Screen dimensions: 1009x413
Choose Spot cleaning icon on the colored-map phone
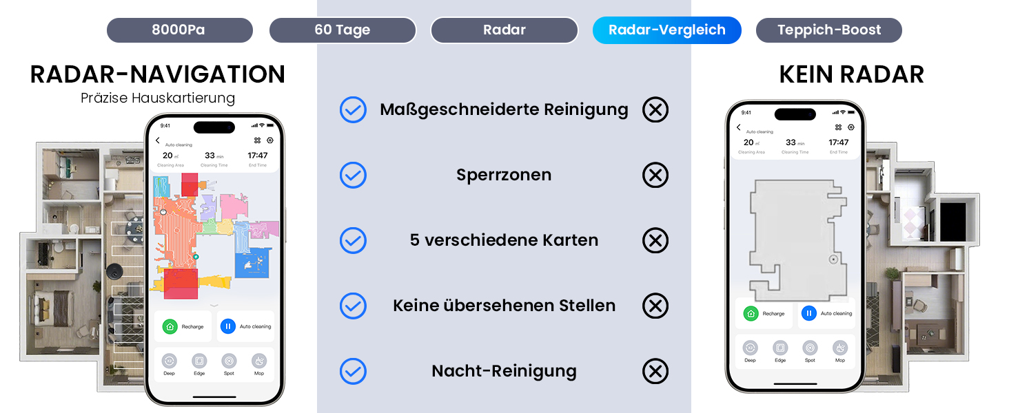(229, 361)
